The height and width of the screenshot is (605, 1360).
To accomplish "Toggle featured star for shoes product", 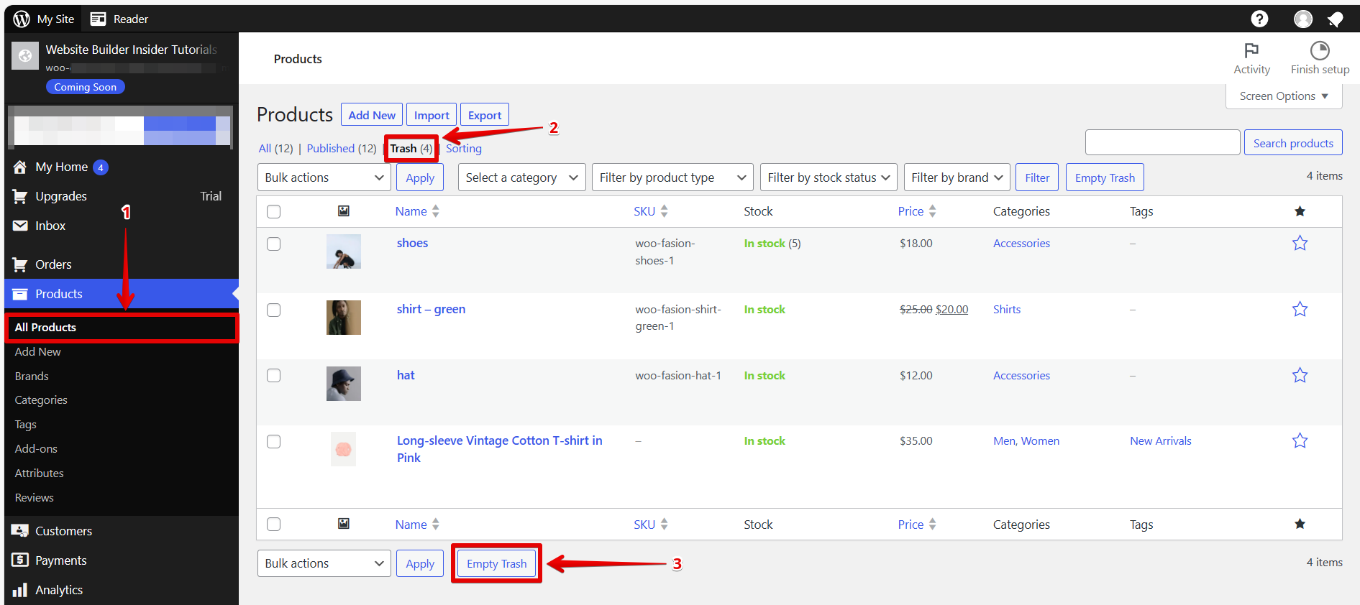I will [x=1300, y=244].
